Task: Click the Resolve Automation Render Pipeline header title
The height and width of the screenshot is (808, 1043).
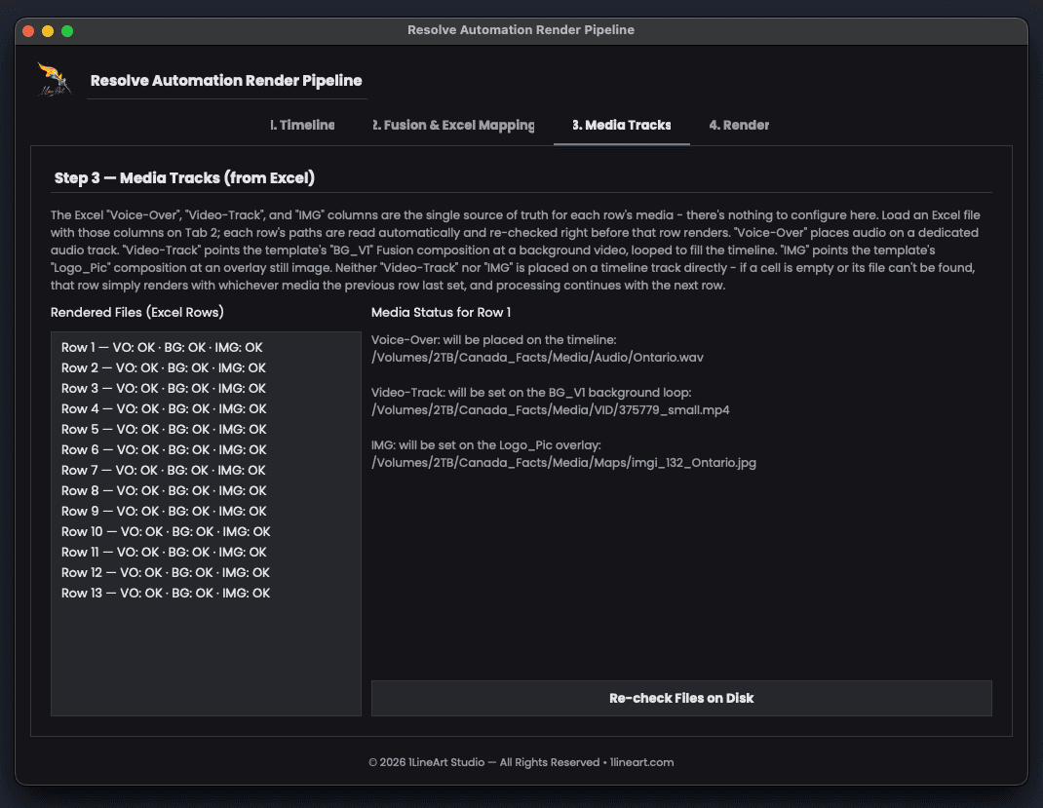Action: tap(226, 81)
